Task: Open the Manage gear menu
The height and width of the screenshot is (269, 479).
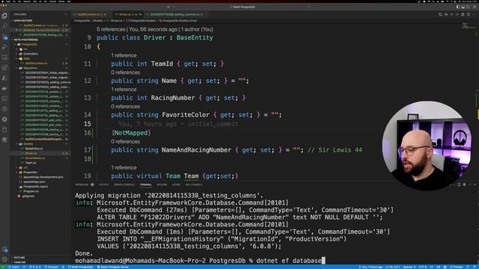Action: [4, 259]
